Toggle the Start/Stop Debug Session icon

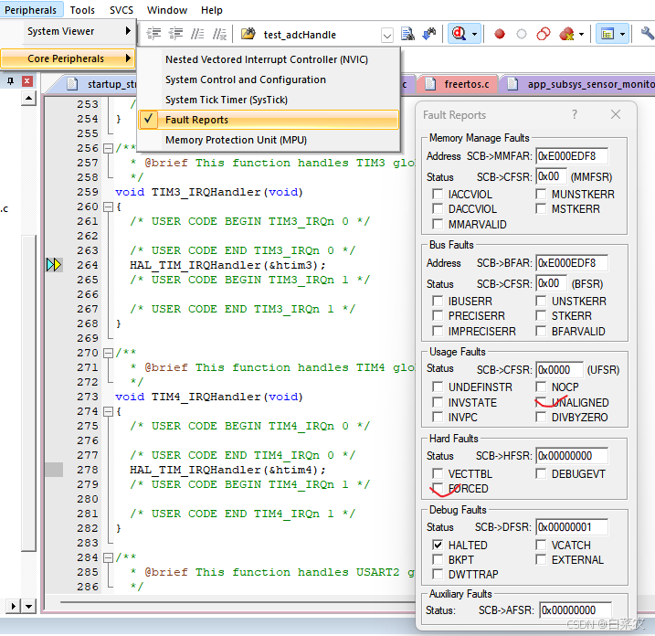460,34
